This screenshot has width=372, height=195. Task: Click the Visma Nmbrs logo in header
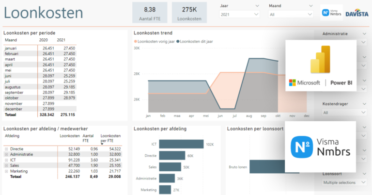(331, 12)
